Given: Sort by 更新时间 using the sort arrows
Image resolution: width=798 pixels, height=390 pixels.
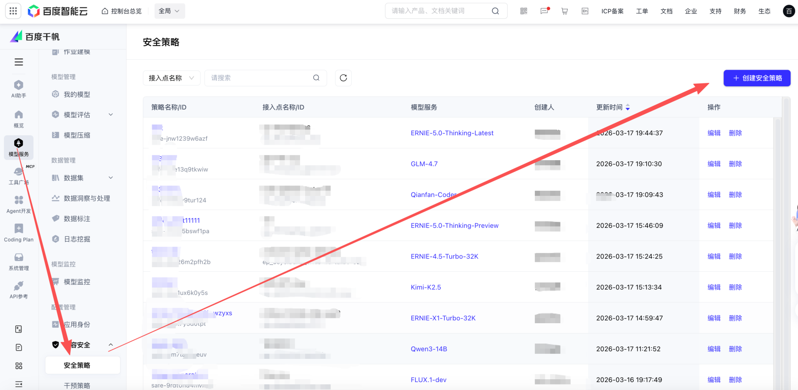Looking at the screenshot, I should pos(628,107).
